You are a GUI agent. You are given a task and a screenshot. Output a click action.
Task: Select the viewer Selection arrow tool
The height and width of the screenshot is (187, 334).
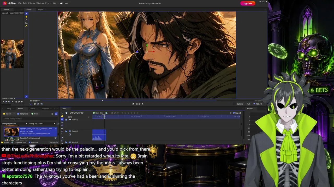[x=26, y=14]
